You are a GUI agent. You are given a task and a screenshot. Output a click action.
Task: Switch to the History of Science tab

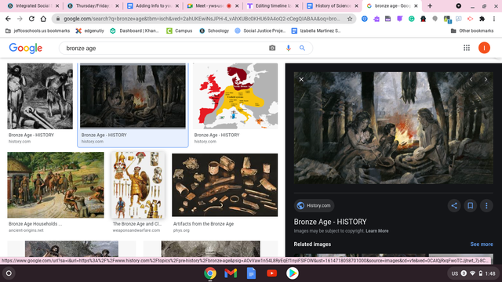(x=333, y=5)
